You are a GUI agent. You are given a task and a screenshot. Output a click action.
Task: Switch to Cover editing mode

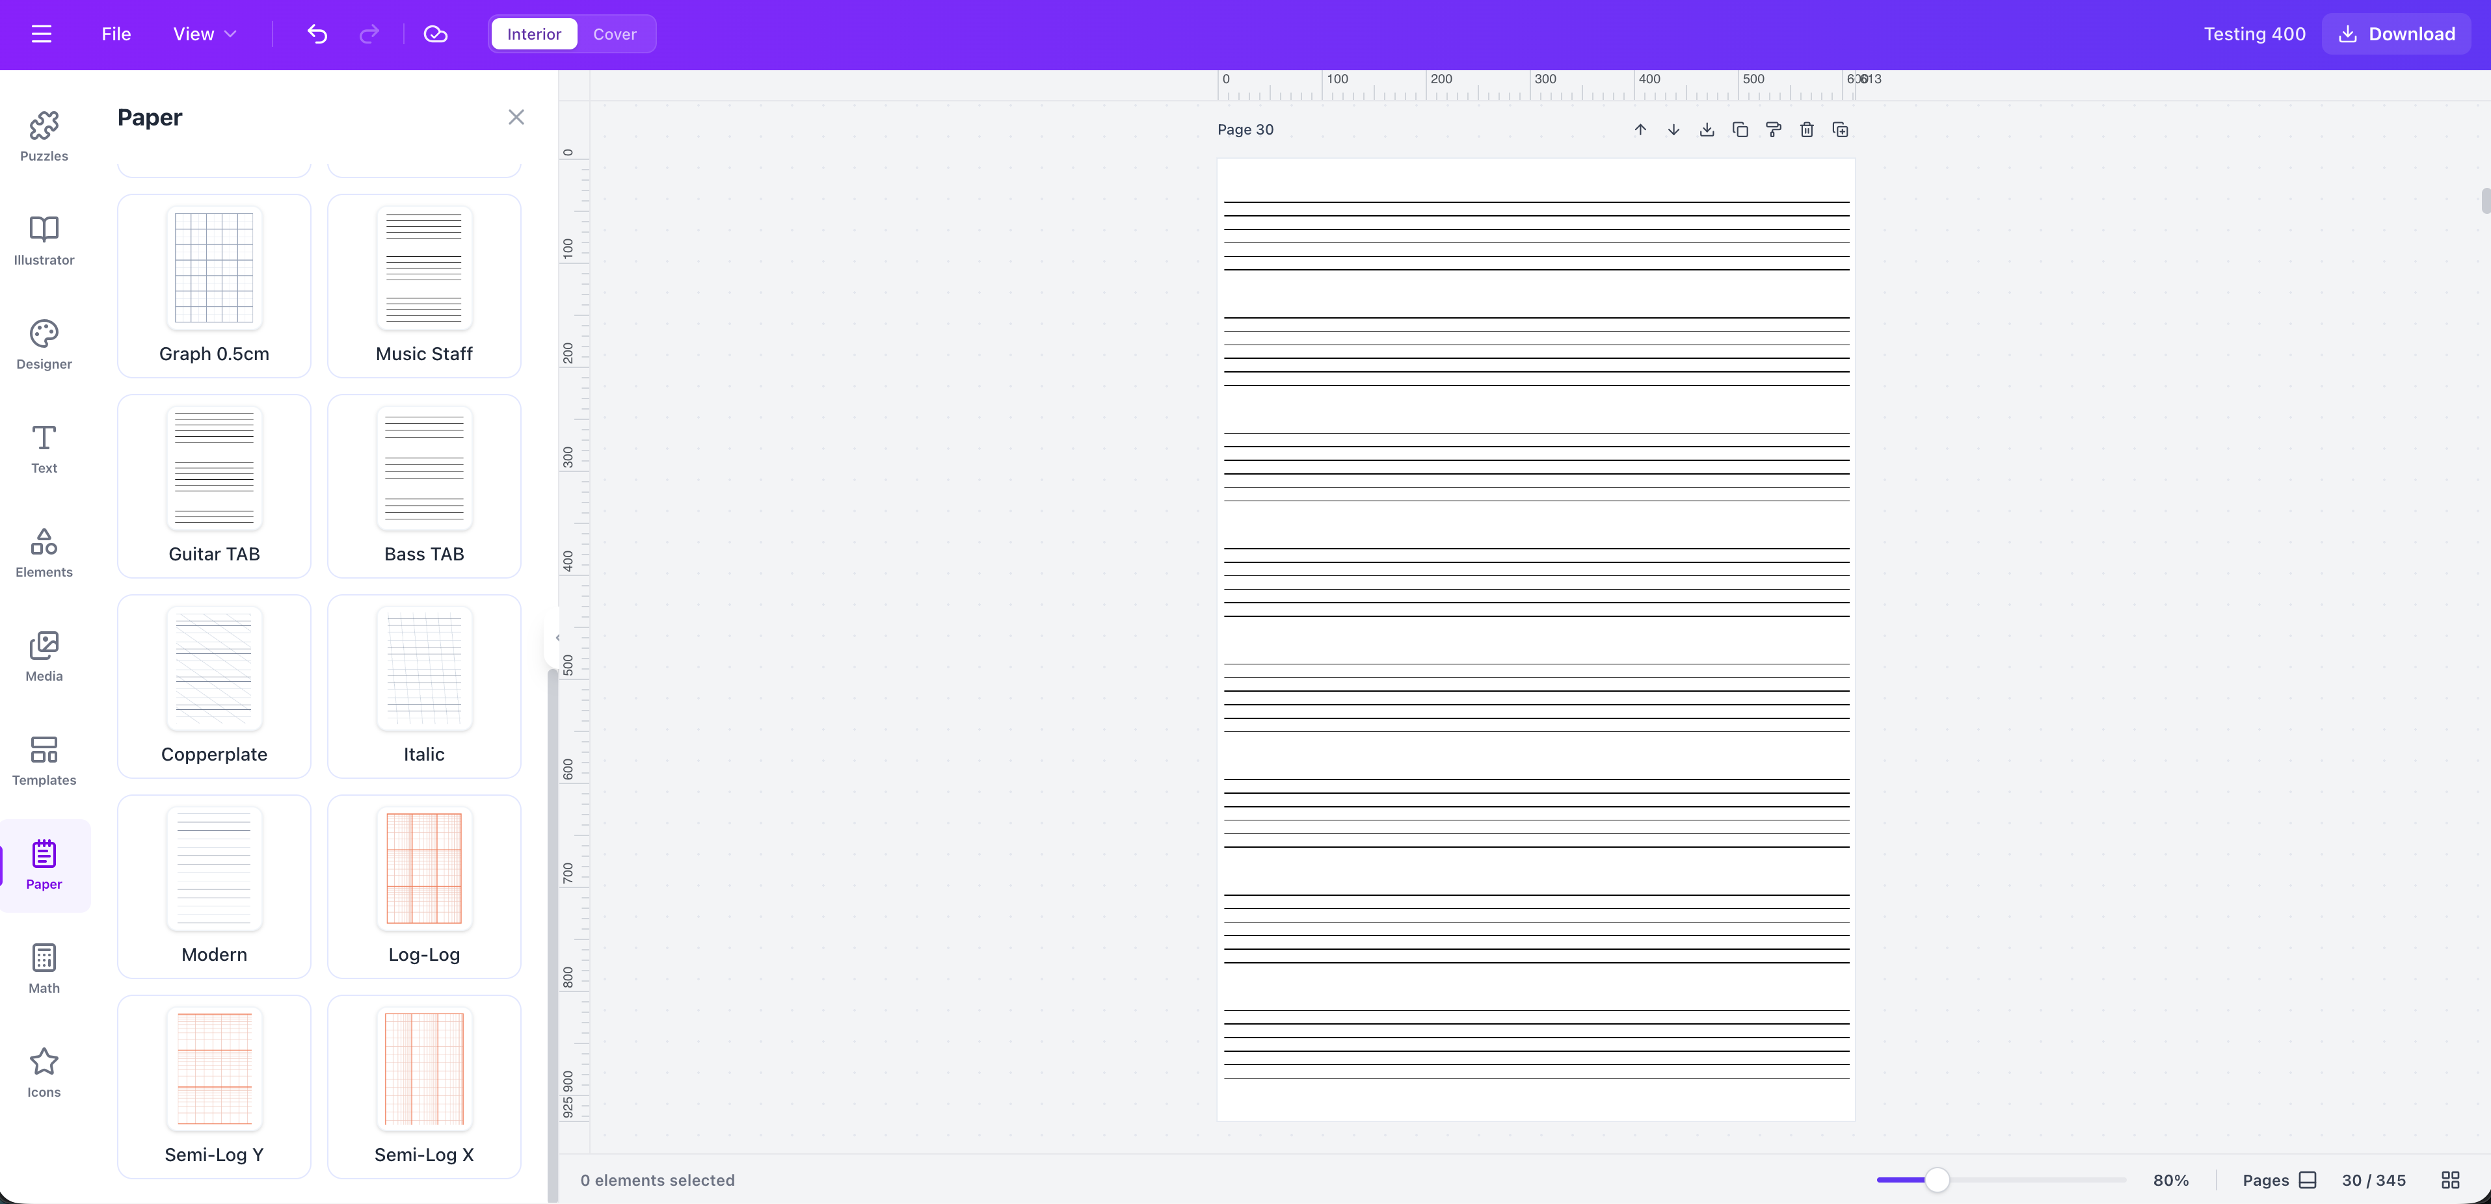point(615,34)
